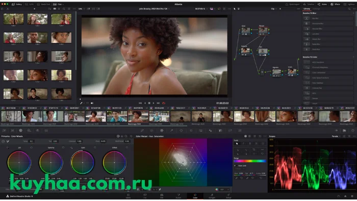Open the viewer zoom percentage dropdown

point(81,9)
